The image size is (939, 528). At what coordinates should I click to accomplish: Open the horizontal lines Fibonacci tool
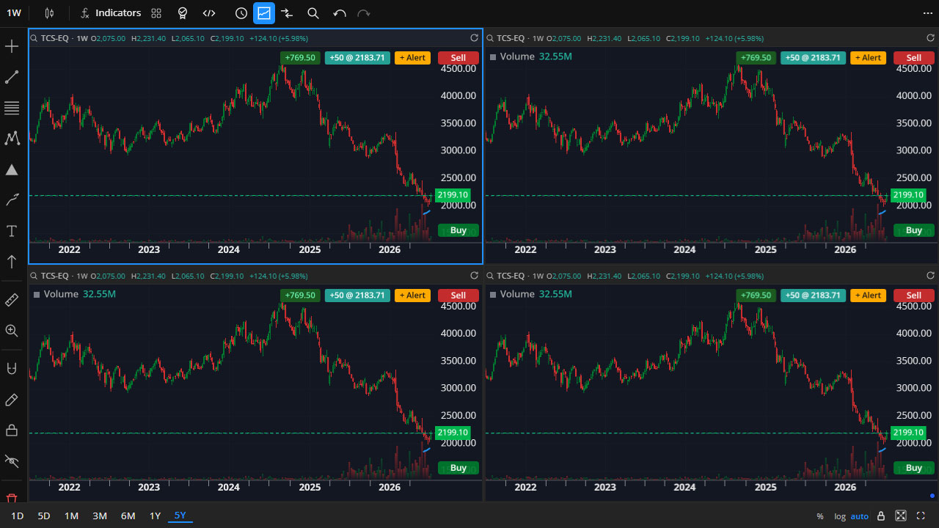[x=12, y=109]
